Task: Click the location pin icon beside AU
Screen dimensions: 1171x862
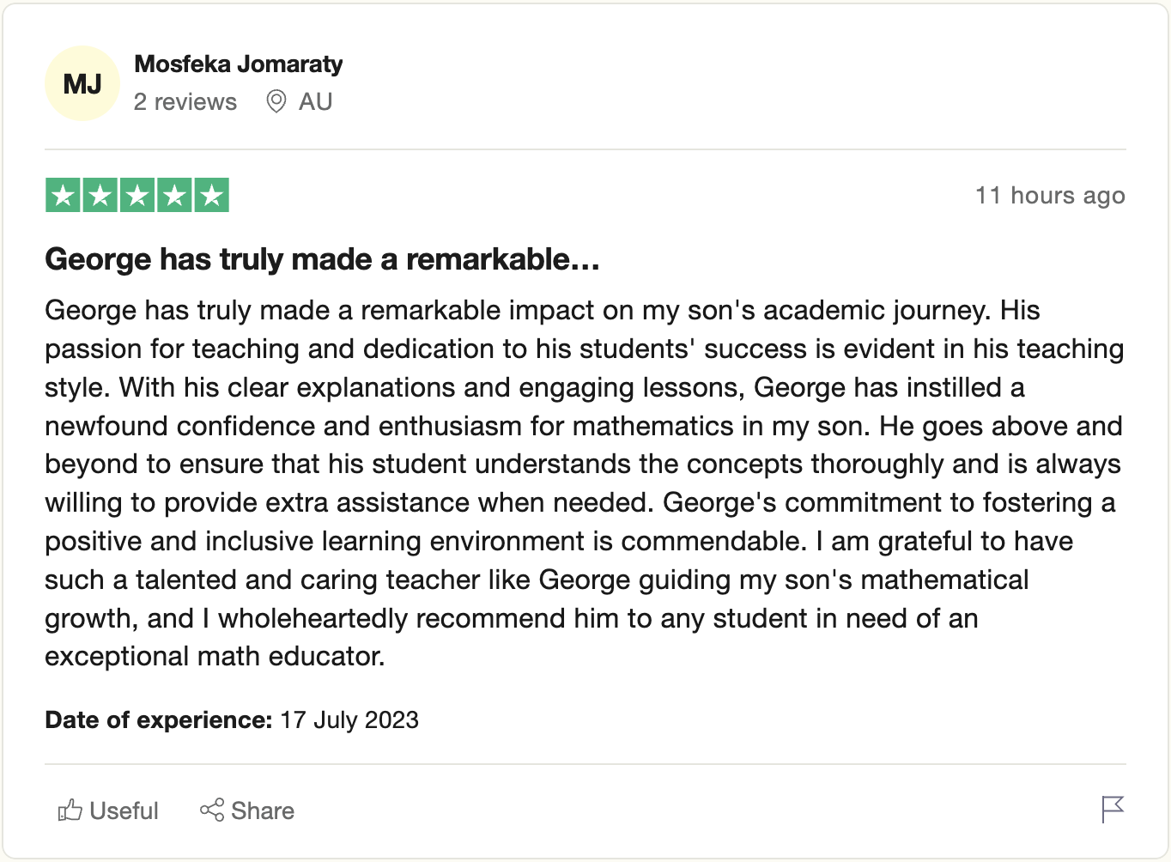Action: click(x=275, y=101)
